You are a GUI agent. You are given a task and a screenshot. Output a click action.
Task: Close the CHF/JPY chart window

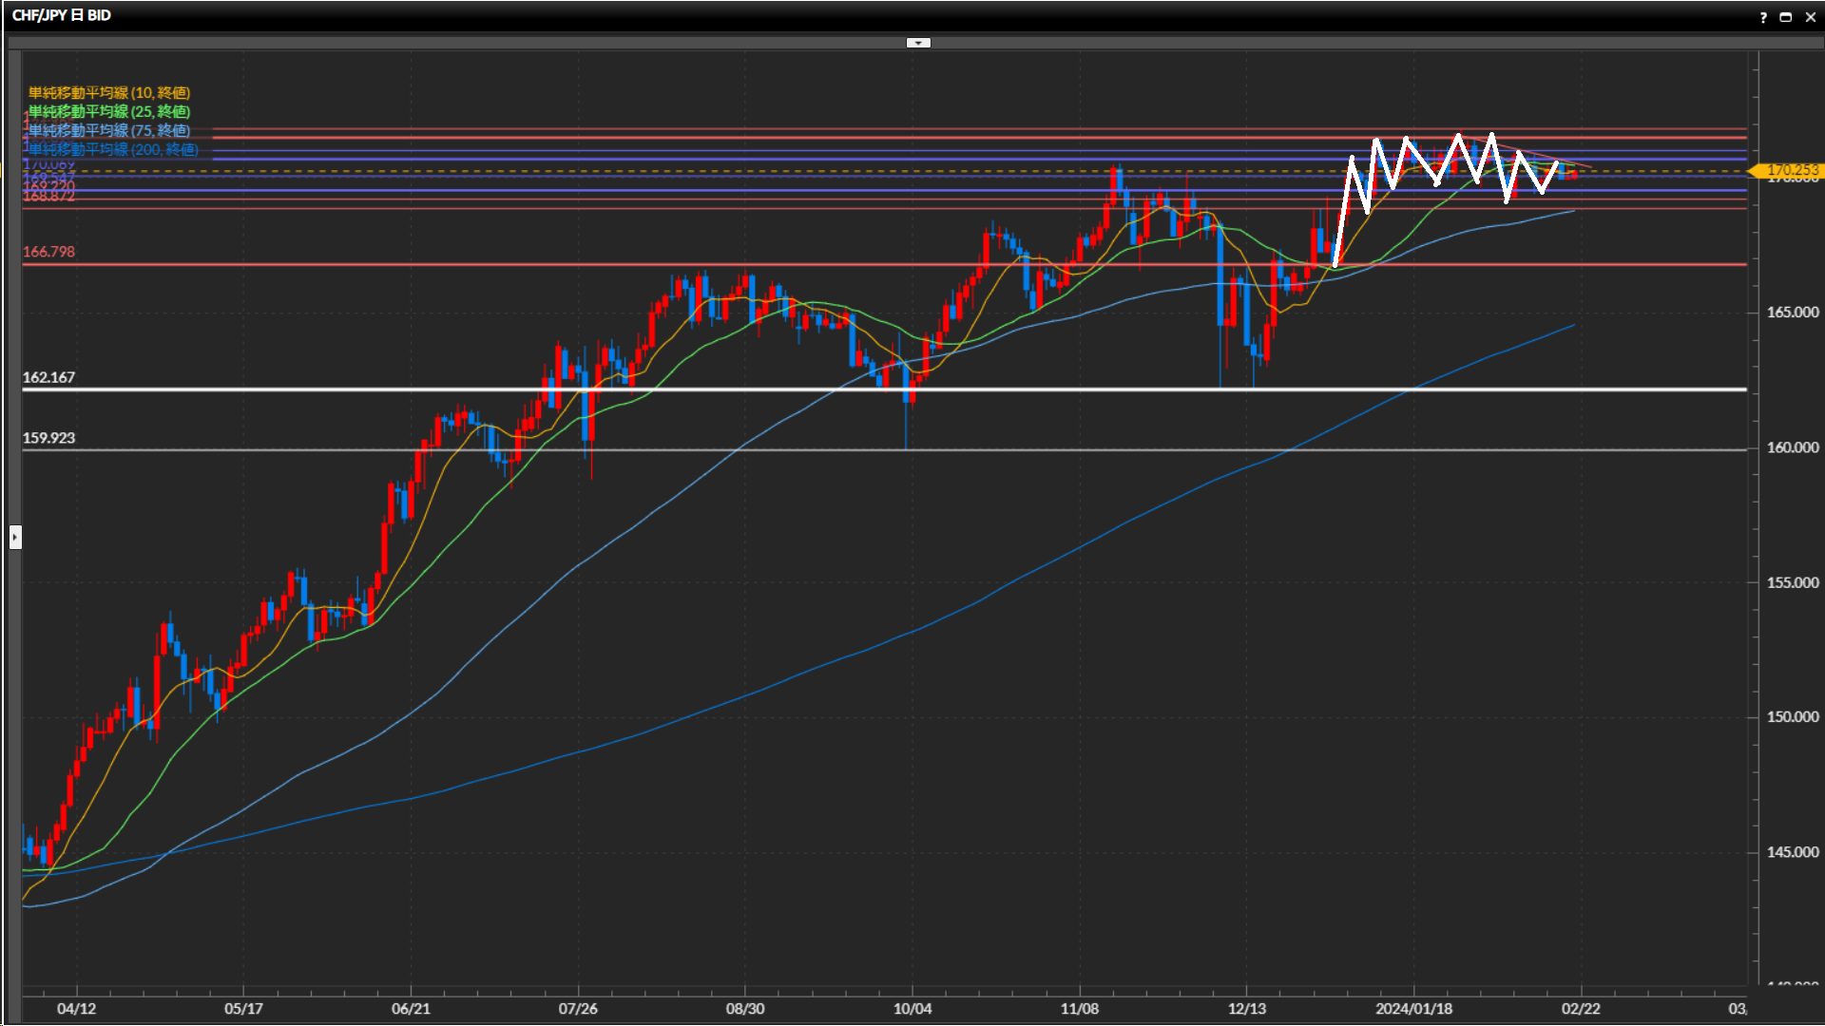1810,17
